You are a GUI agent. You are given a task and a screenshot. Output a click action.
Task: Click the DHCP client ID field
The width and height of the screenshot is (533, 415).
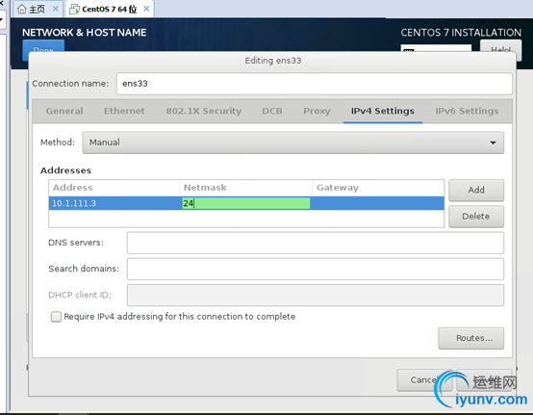coord(316,296)
